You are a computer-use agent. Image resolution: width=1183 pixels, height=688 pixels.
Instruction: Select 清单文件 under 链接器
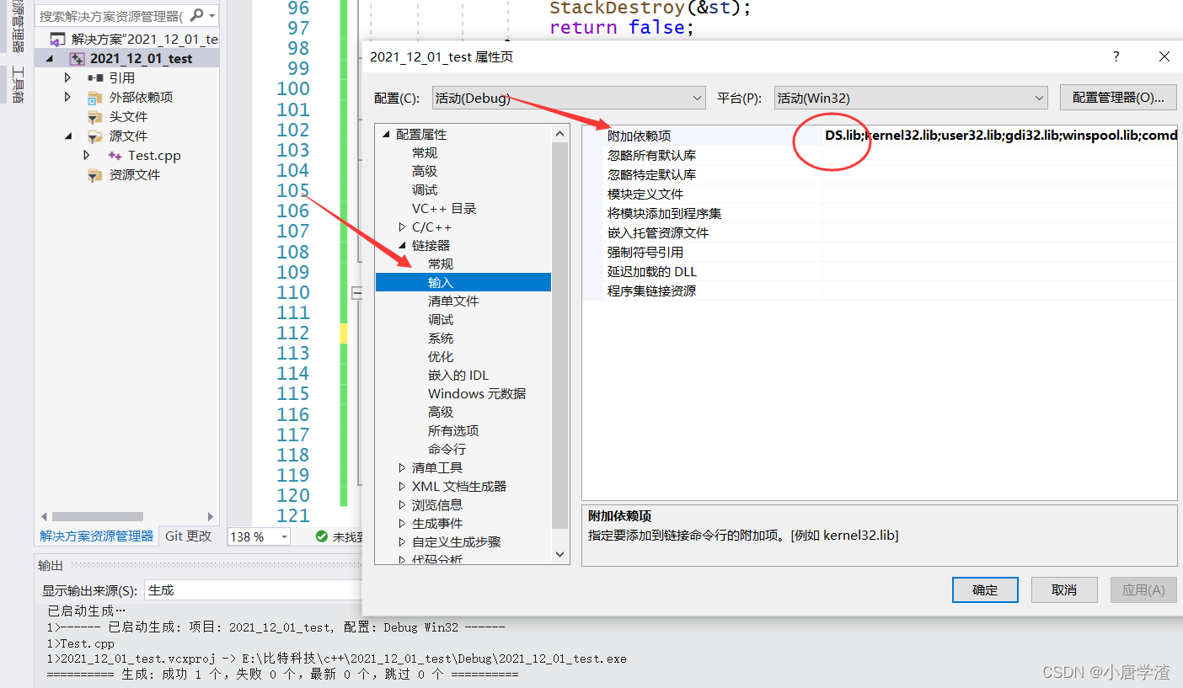point(453,301)
